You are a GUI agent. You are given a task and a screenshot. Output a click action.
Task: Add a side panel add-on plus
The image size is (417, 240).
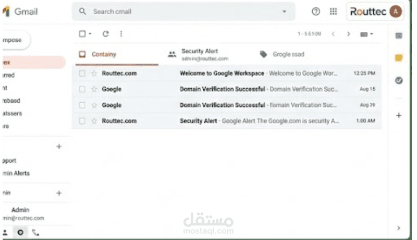pos(399,115)
